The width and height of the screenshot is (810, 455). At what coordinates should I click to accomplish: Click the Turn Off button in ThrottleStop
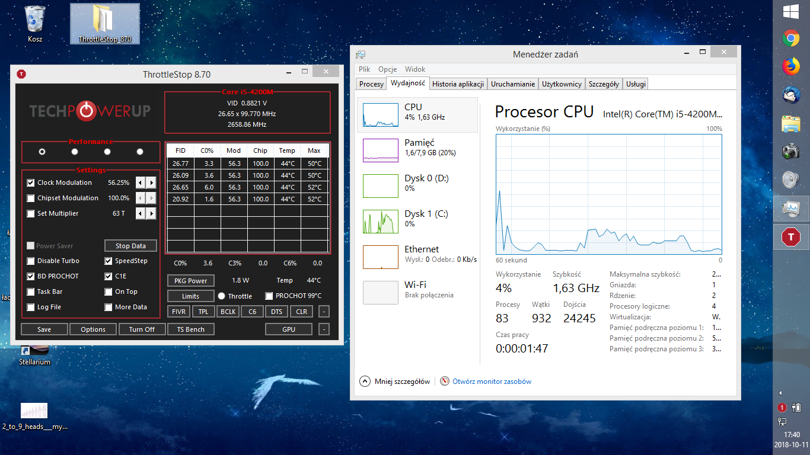(x=142, y=329)
